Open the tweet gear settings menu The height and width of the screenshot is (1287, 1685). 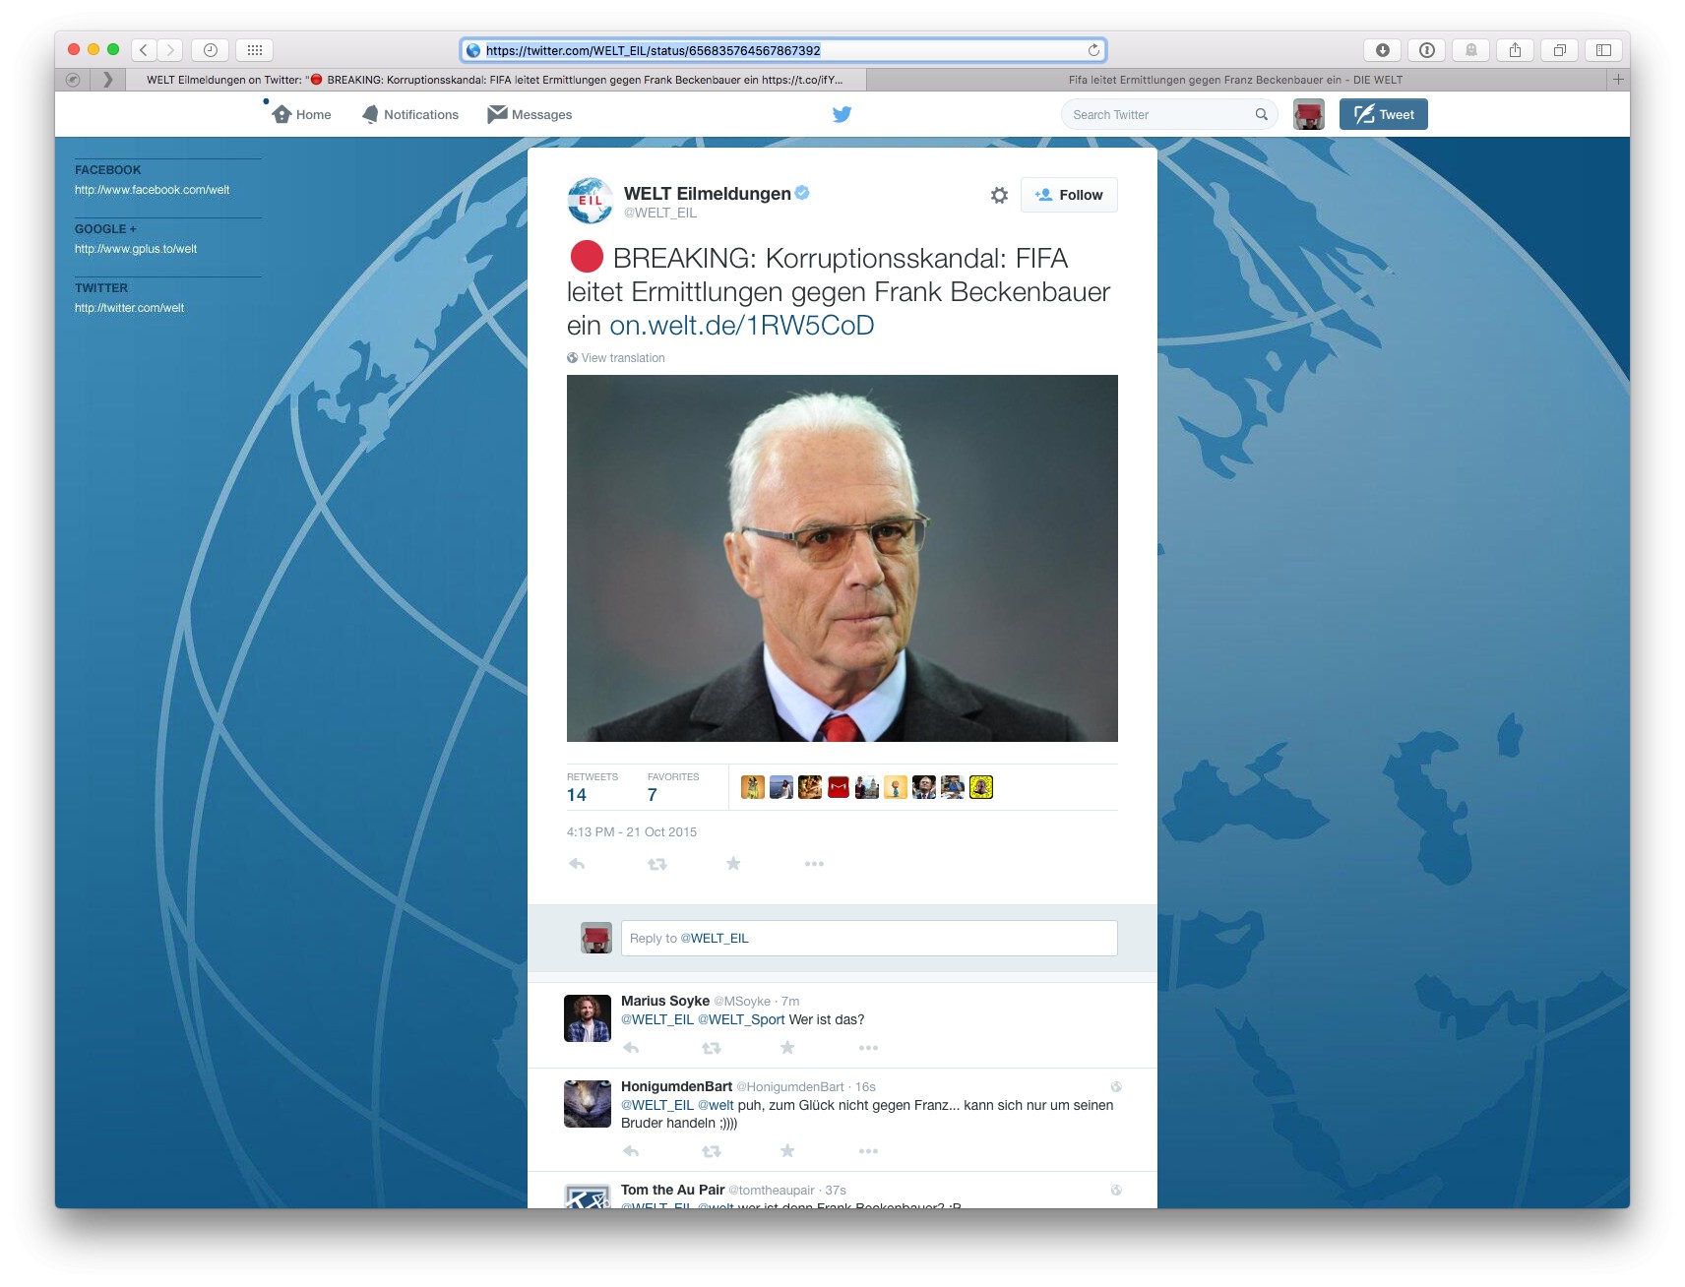coord(999,195)
